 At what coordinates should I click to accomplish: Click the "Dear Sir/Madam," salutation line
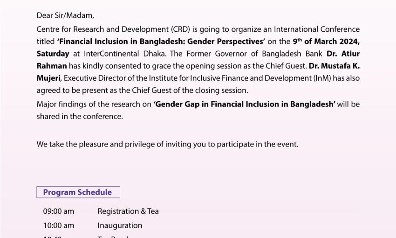(x=62, y=15)
